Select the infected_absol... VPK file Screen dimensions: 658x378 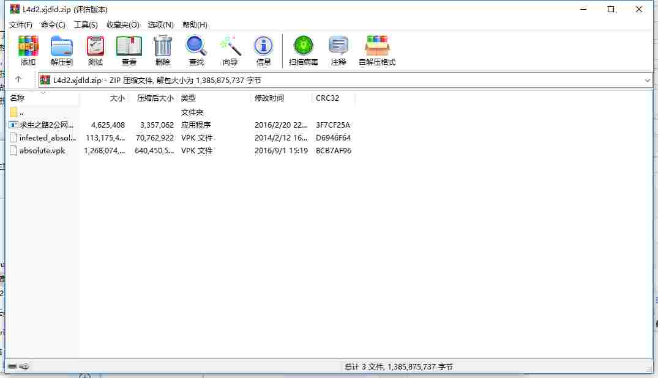(x=181, y=138)
